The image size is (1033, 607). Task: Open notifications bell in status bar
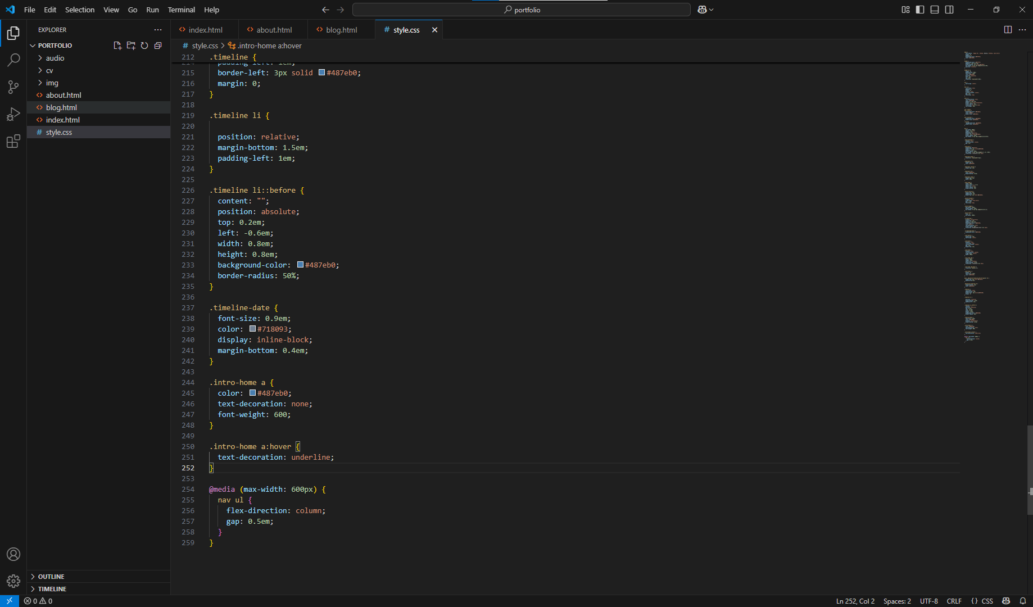click(1023, 601)
